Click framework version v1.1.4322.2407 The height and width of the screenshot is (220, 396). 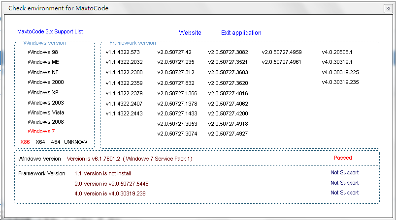pos(124,104)
